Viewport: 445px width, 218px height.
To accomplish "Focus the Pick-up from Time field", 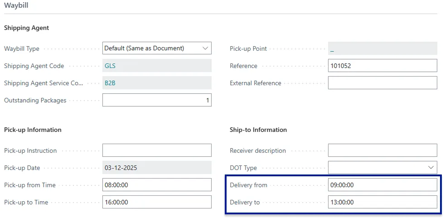I will pos(156,185).
